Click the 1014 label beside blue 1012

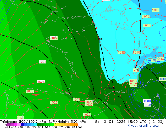point(161,59)
